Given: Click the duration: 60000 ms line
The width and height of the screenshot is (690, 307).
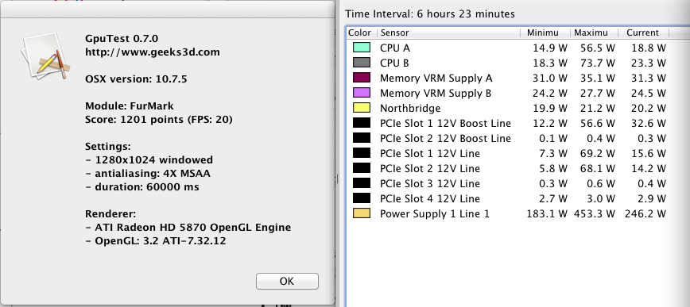Looking at the screenshot, I should click(142, 186).
